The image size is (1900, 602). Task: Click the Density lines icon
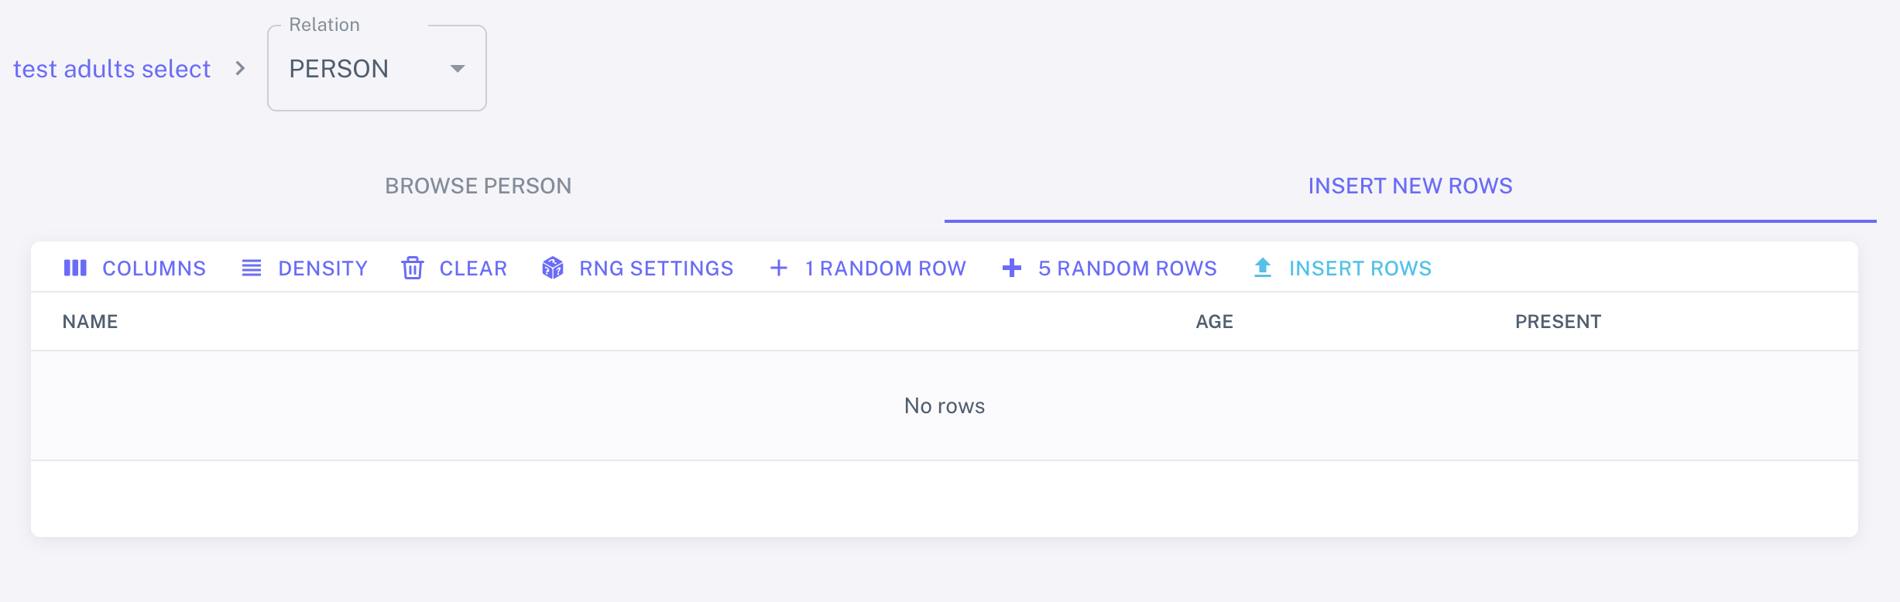pyautogui.click(x=252, y=268)
